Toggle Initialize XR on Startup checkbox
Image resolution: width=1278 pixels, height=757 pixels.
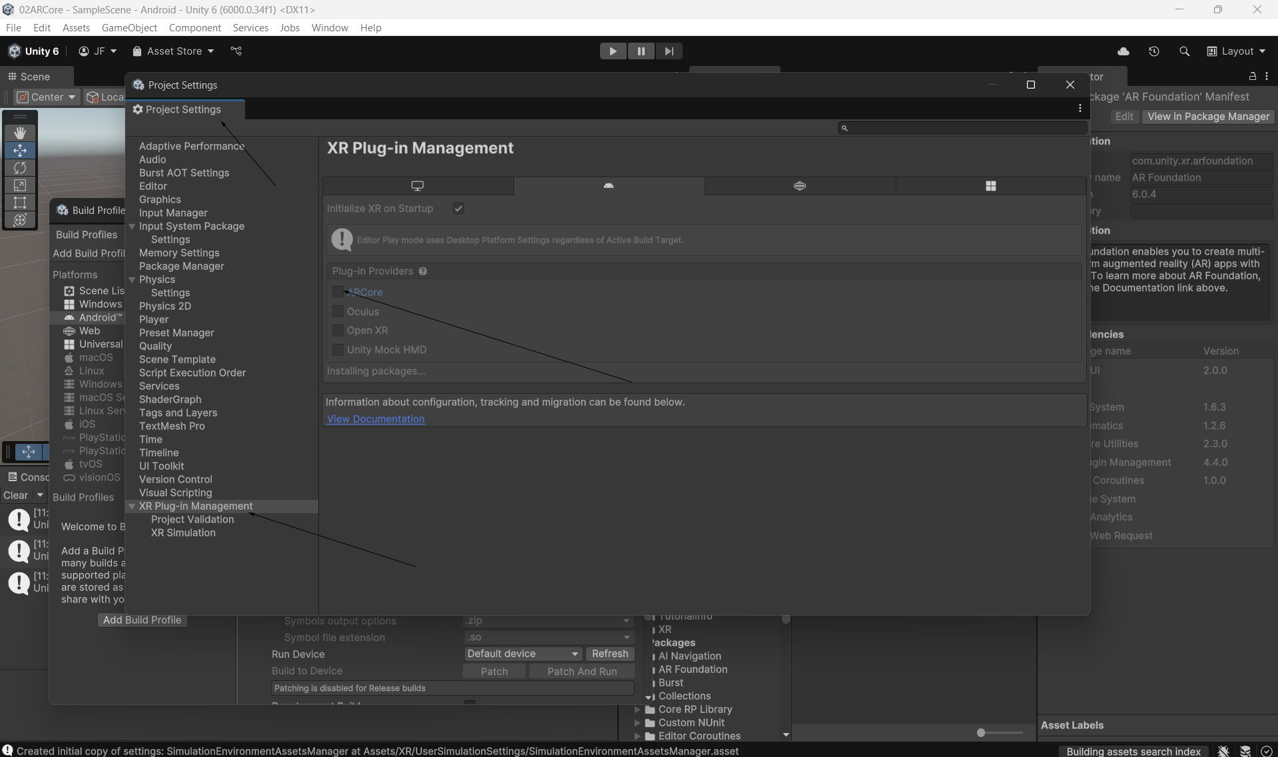click(458, 209)
